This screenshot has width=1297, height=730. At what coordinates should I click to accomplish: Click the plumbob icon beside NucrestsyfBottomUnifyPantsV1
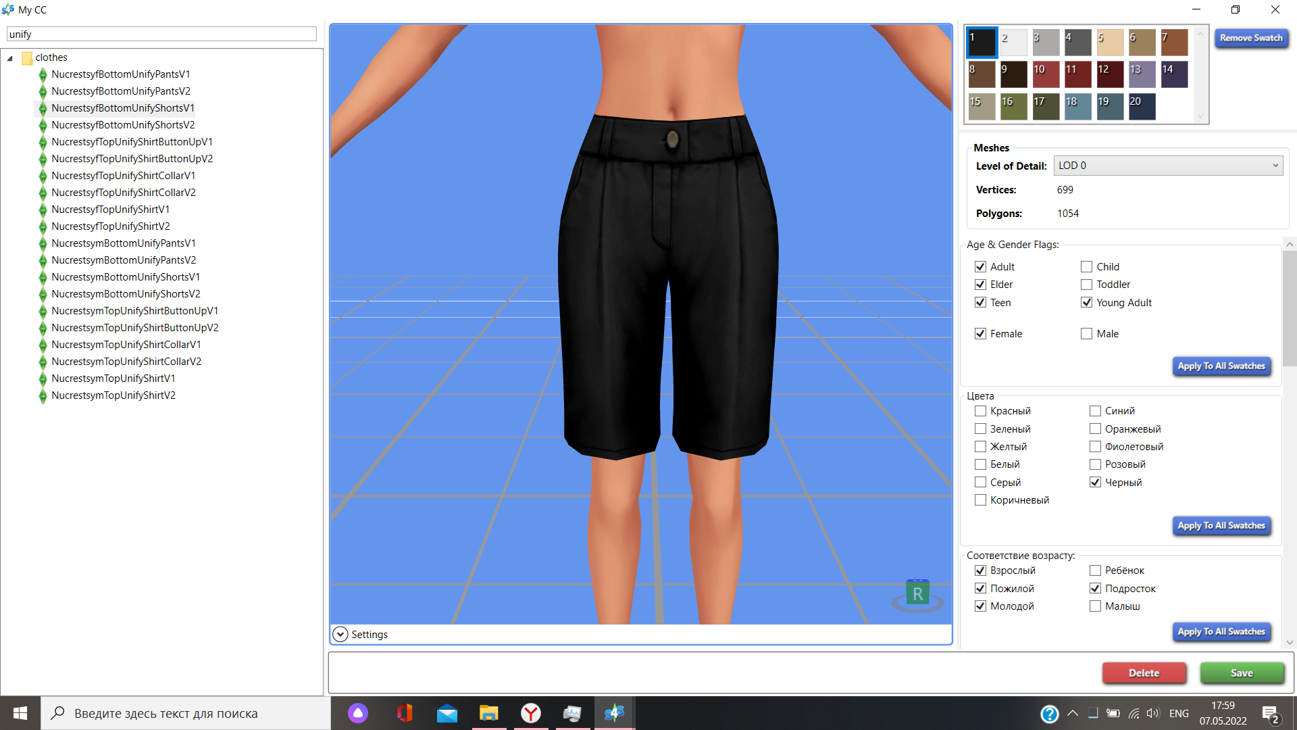click(x=43, y=74)
